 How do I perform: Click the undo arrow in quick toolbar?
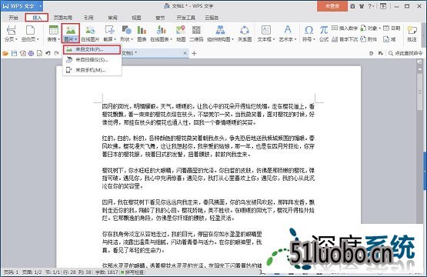pos(48,53)
